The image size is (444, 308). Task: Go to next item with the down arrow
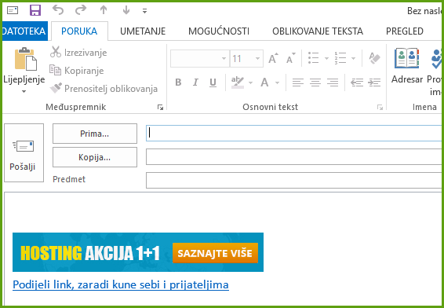point(126,10)
